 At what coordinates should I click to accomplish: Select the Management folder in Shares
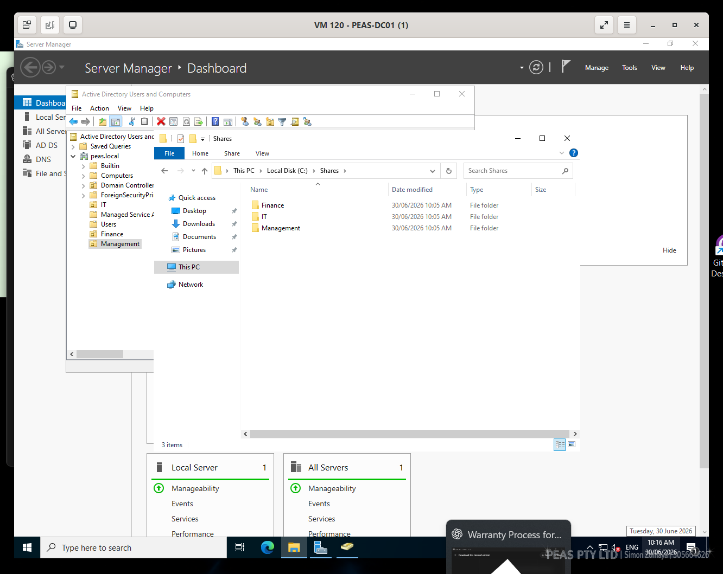tap(281, 228)
